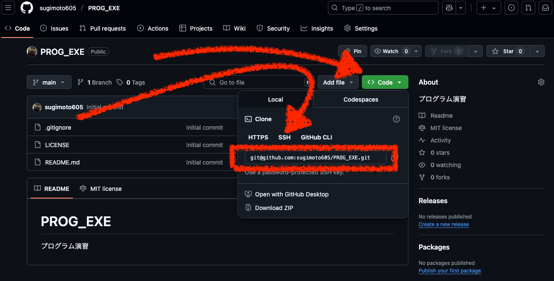Show help for Clone options

click(396, 119)
